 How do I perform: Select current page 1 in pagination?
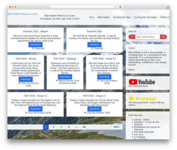[x=46, y=127]
